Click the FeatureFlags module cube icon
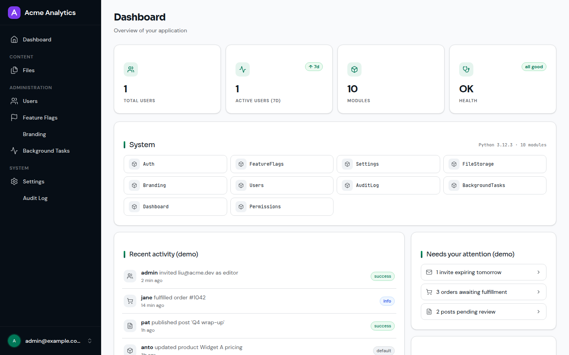 (241, 164)
